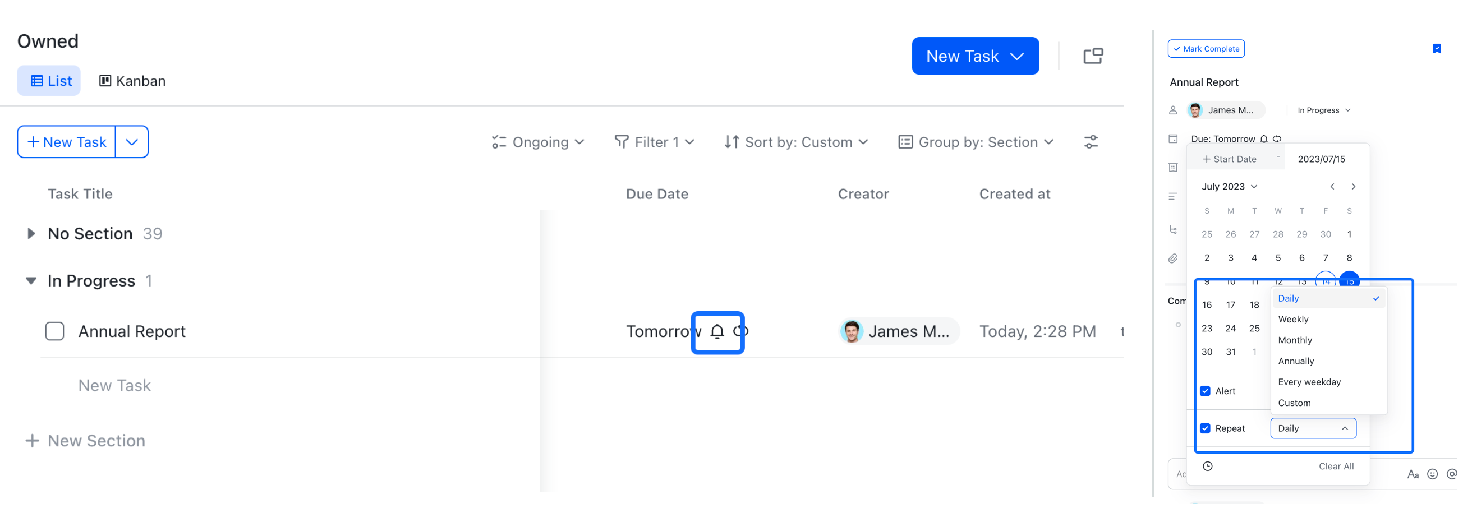Image resolution: width=1463 pixels, height=508 pixels.
Task: Click the assignee person icon in detail panel
Action: pyautogui.click(x=1174, y=110)
